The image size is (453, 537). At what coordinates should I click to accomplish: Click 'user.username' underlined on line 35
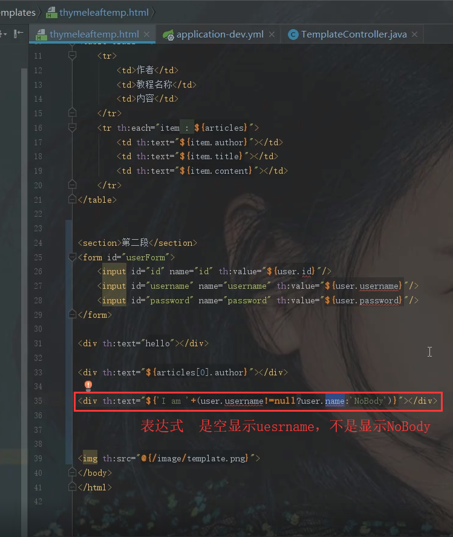[x=232, y=401]
